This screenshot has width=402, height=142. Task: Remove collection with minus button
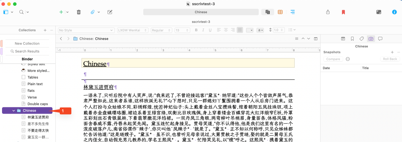[52, 30]
